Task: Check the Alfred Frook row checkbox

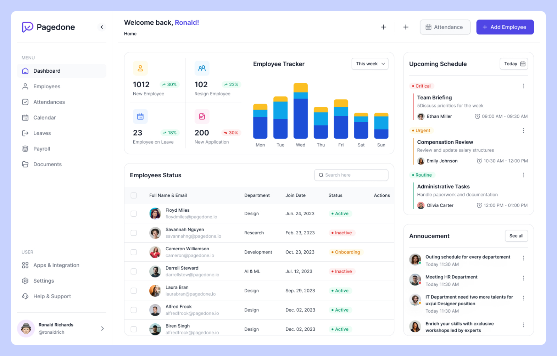Action: tap(134, 310)
